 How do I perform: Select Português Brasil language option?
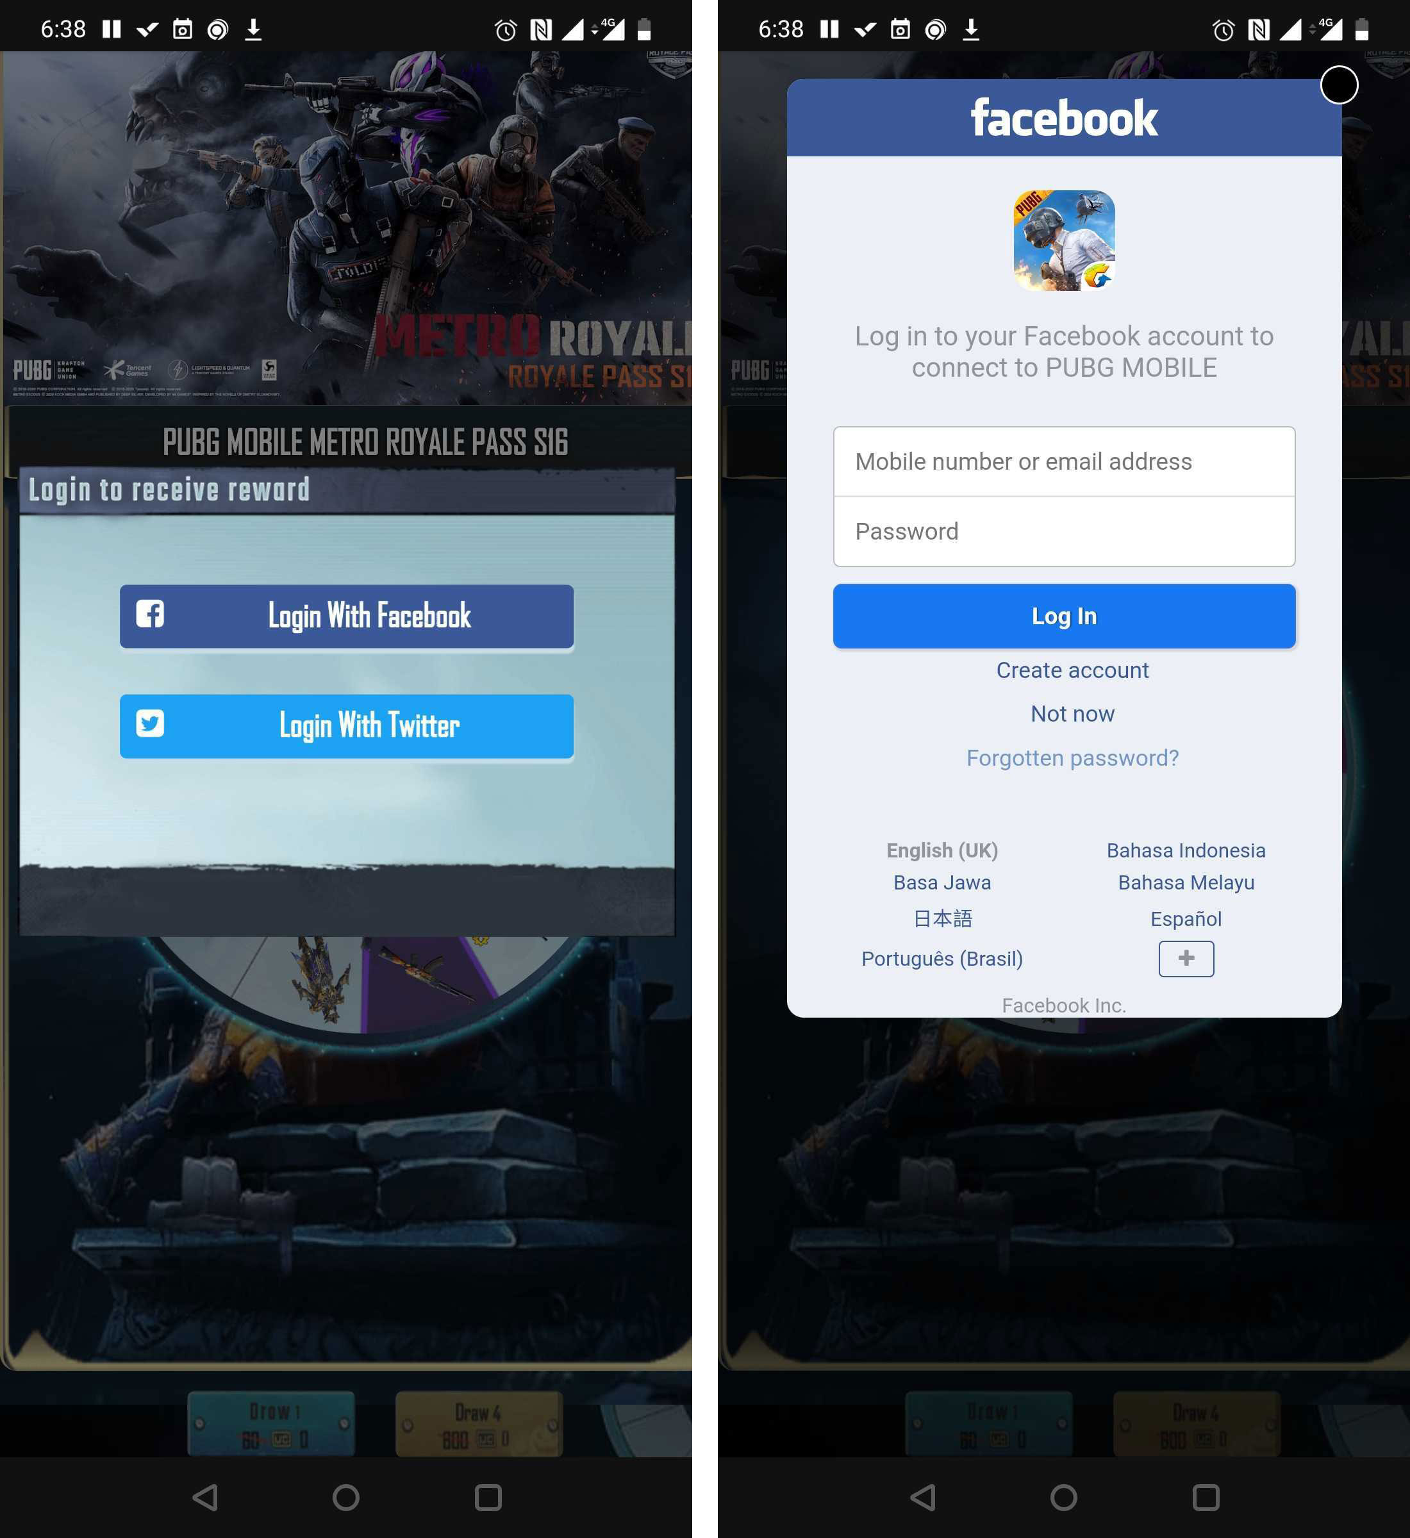click(x=938, y=958)
